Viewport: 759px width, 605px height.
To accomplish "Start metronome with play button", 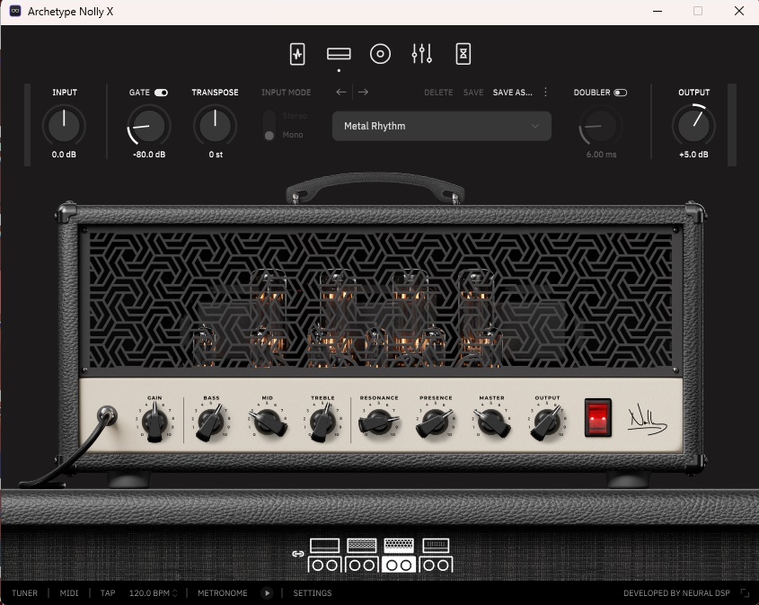I will coord(267,593).
